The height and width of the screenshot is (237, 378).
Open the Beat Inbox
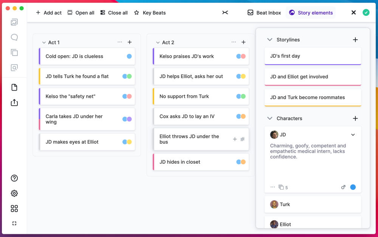(264, 12)
